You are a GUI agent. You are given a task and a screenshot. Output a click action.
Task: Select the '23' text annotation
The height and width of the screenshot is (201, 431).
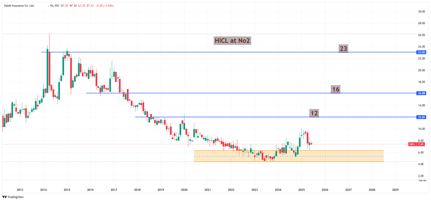point(344,49)
